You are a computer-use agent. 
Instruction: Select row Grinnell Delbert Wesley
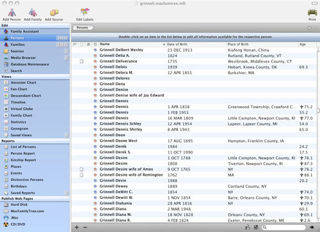point(194,50)
